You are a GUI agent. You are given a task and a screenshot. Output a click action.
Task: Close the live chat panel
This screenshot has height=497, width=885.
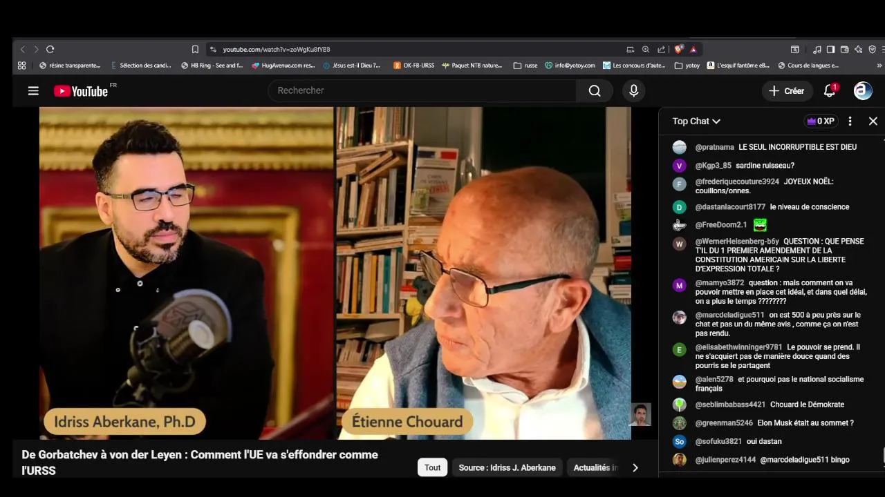pos(873,121)
